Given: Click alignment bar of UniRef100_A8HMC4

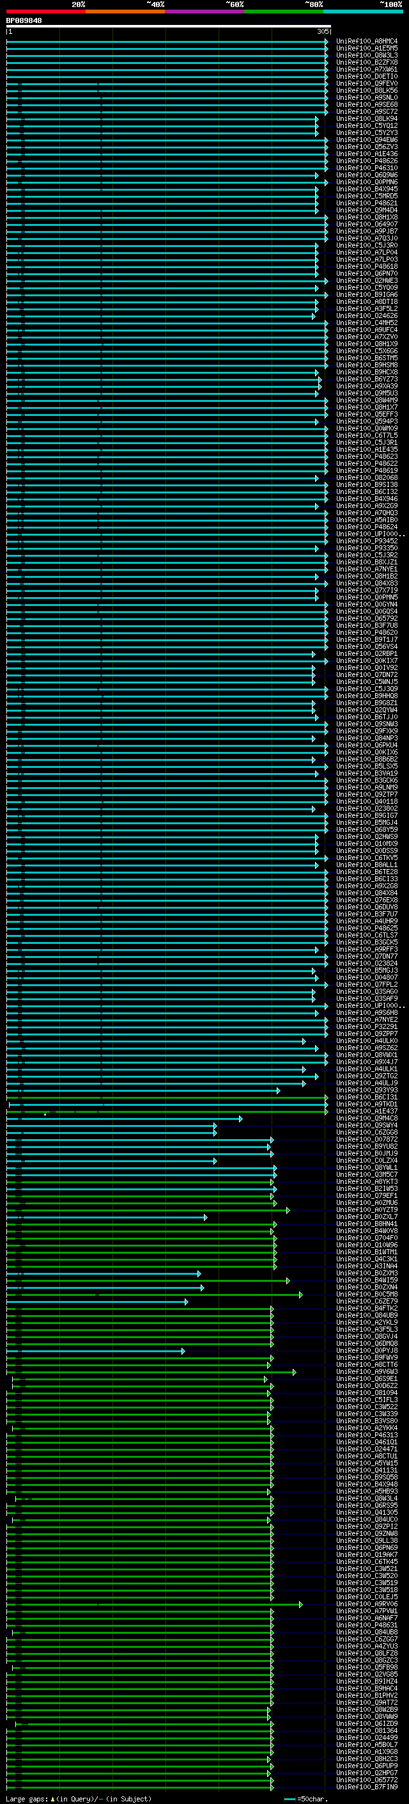Looking at the screenshot, I should pos(167,42).
